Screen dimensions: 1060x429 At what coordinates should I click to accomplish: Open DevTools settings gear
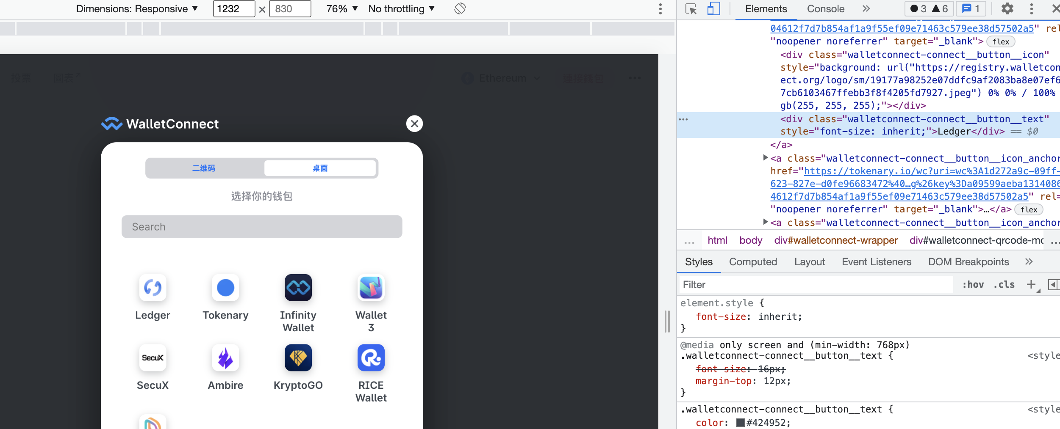tap(1007, 8)
